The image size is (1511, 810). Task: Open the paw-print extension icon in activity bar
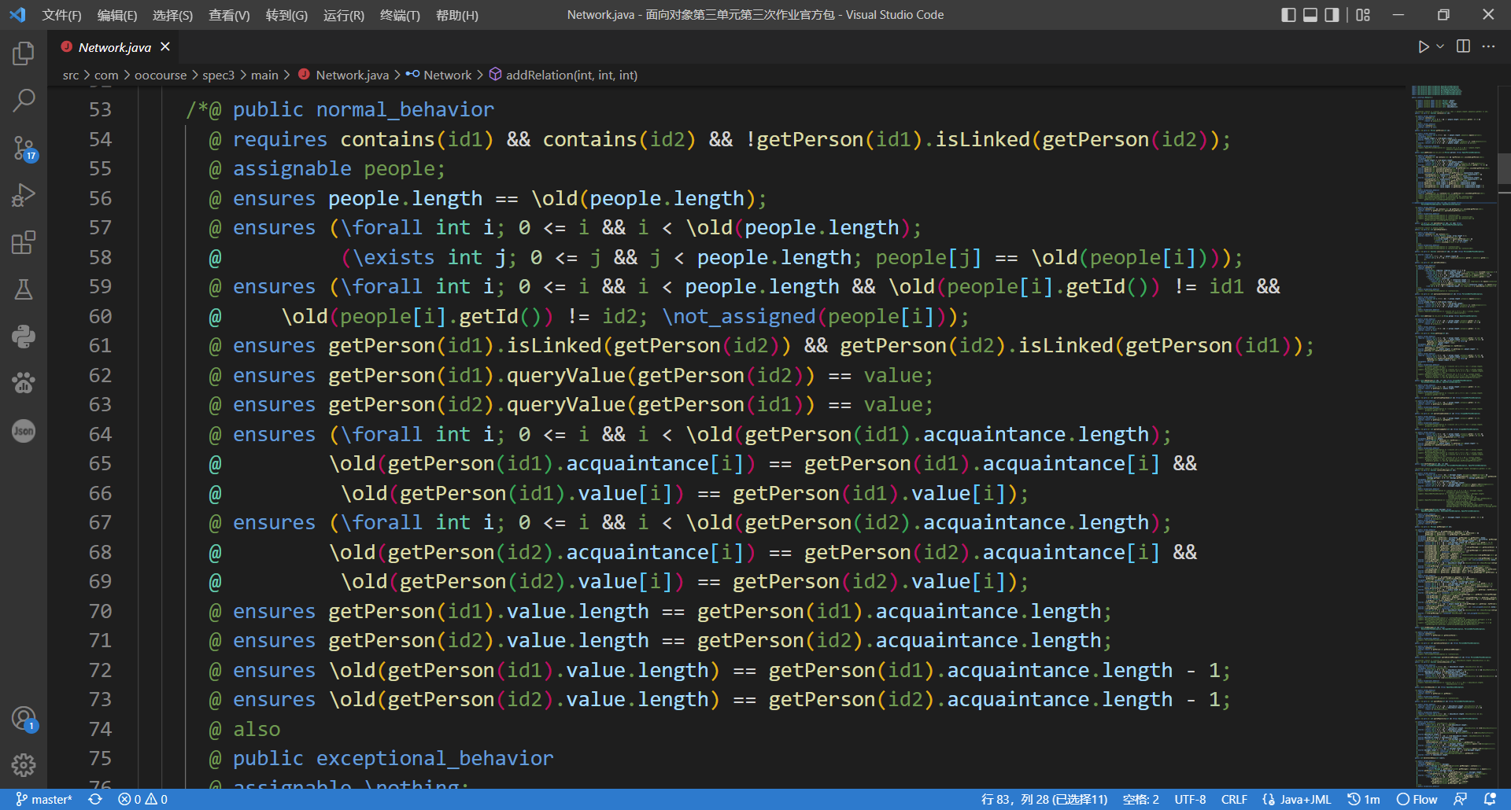24,384
